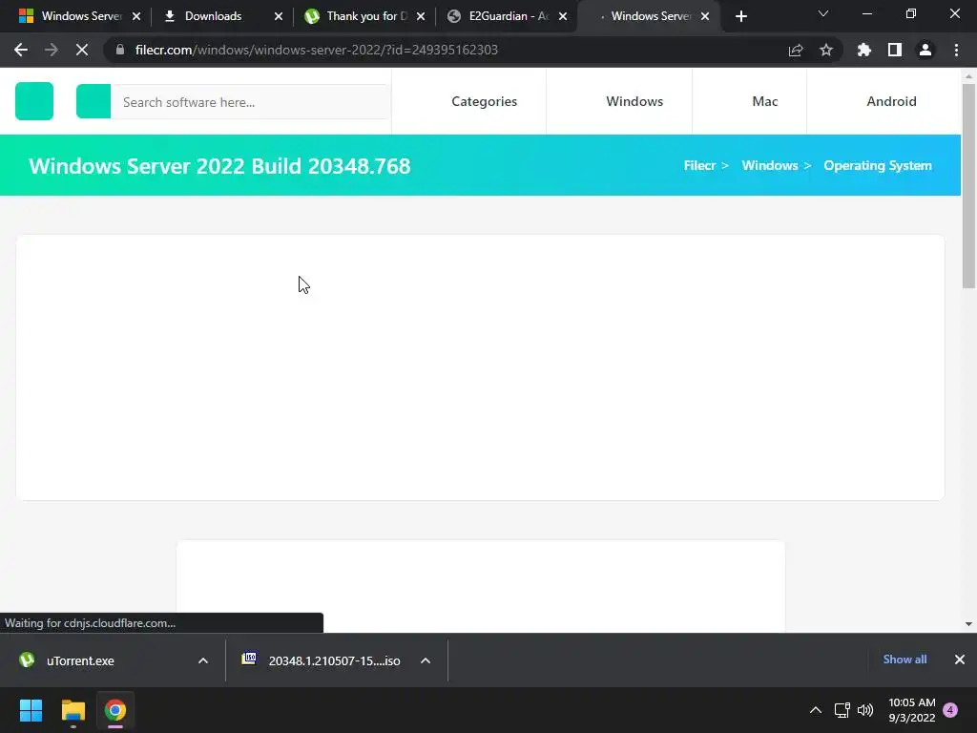Open the Windows nav menu

(634, 101)
